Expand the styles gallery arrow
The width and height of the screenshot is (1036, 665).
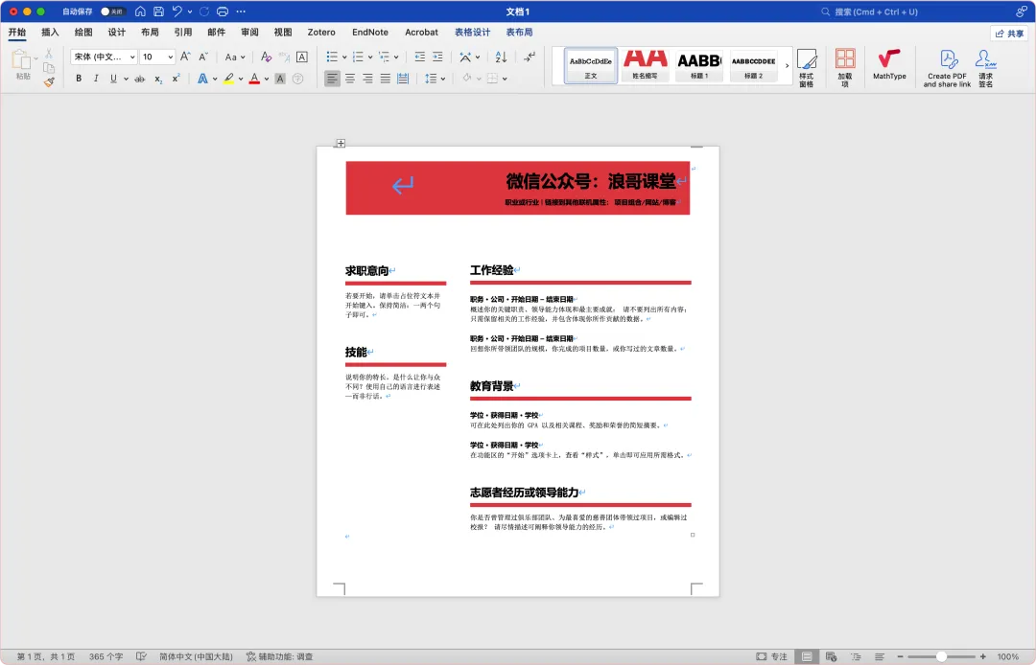coord(787,65)
